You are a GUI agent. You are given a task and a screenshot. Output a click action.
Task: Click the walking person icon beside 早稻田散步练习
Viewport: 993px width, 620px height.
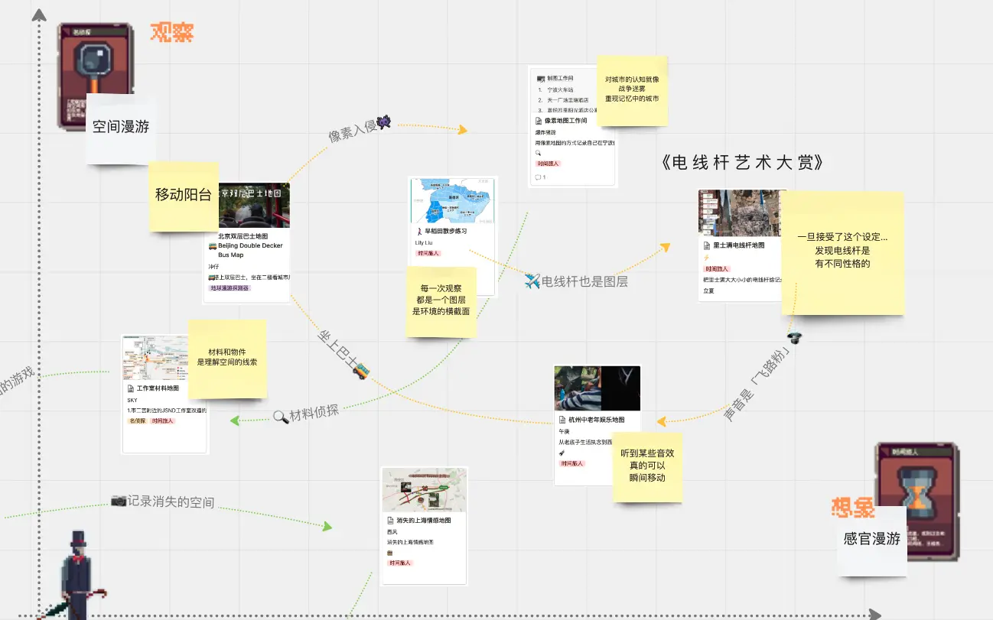(x=419, y=231)
